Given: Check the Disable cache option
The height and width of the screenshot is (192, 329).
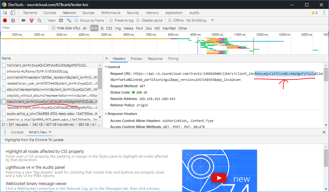Looking at the screenshot, I should (x=138, y=20).
